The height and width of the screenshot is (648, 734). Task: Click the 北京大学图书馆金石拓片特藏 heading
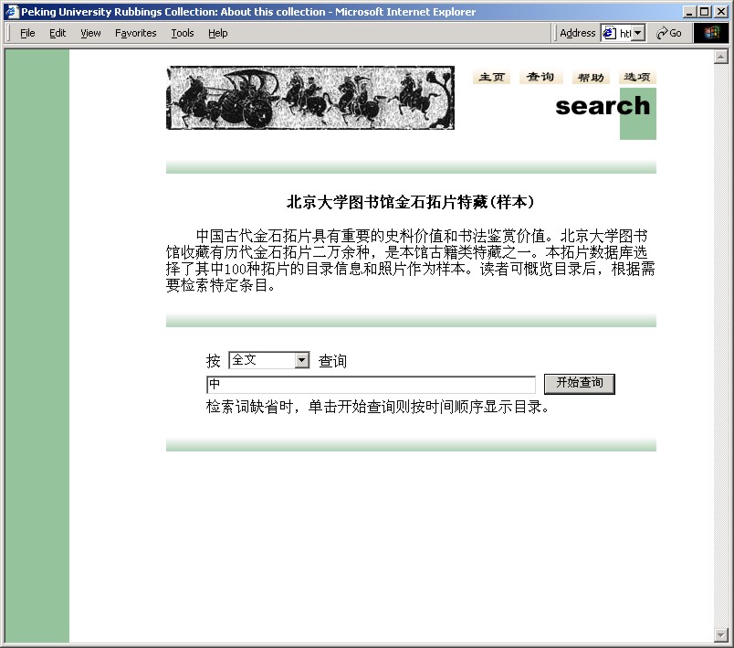click(411, 202)
